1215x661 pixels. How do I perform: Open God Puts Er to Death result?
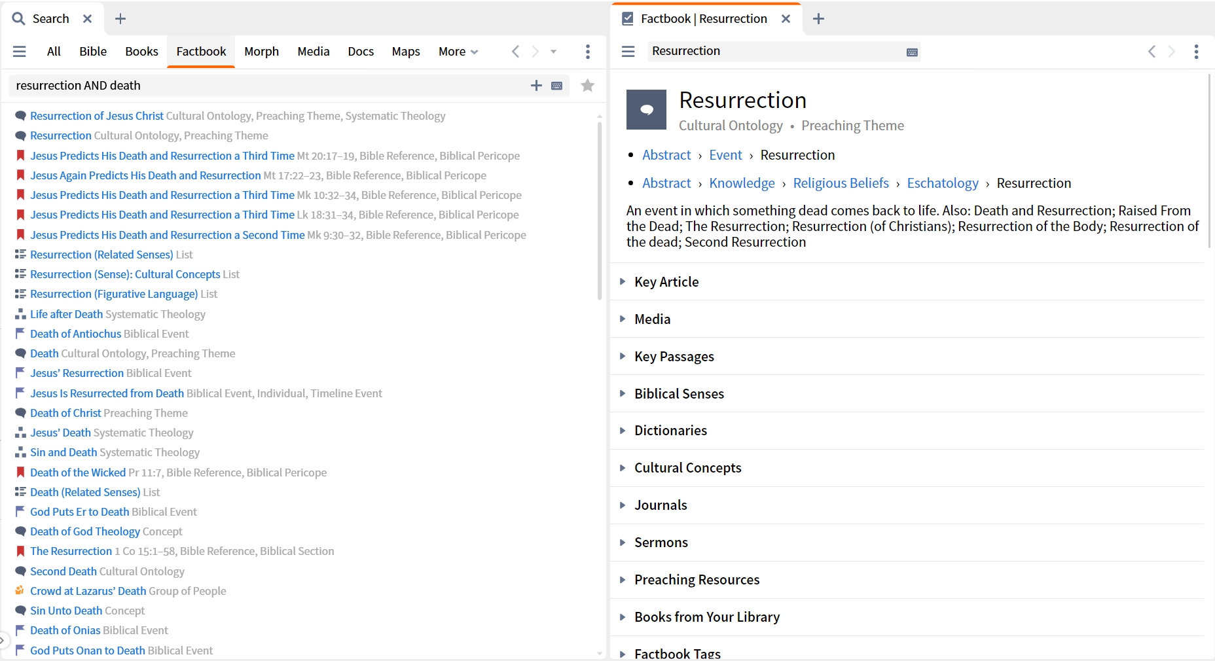80,512
